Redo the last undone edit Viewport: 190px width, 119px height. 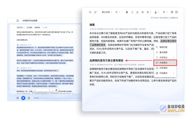click(95, 12)
